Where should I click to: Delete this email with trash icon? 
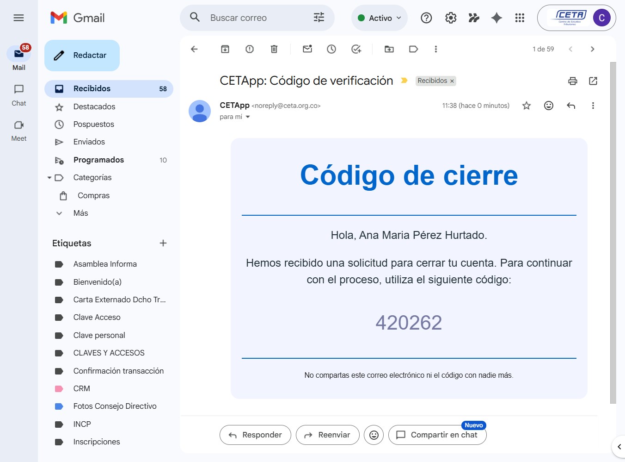point(274,49)
